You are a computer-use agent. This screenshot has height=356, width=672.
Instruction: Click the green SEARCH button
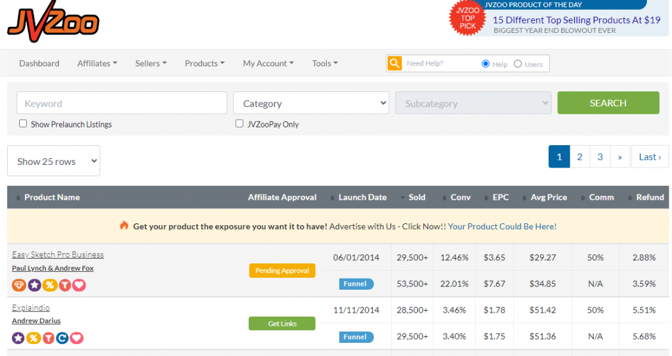(608, 103)
